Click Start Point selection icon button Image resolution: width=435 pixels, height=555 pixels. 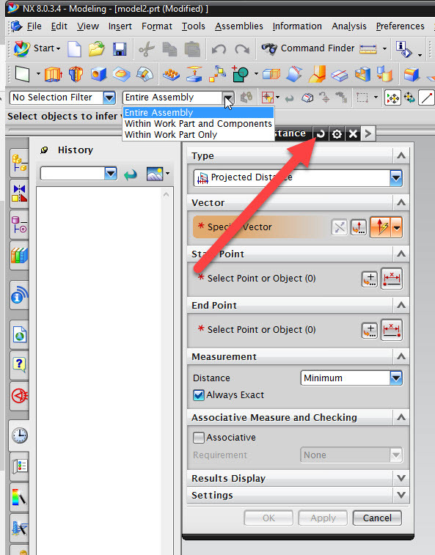click(392, 279)
